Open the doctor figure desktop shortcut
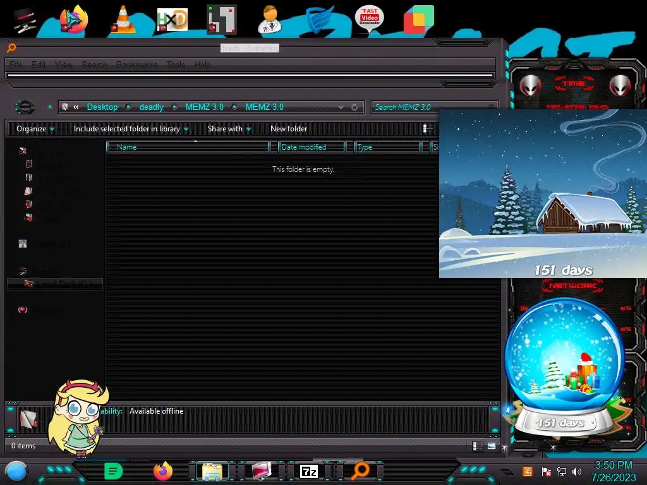This screenshot has height=485, width=647. coord(270,20)
